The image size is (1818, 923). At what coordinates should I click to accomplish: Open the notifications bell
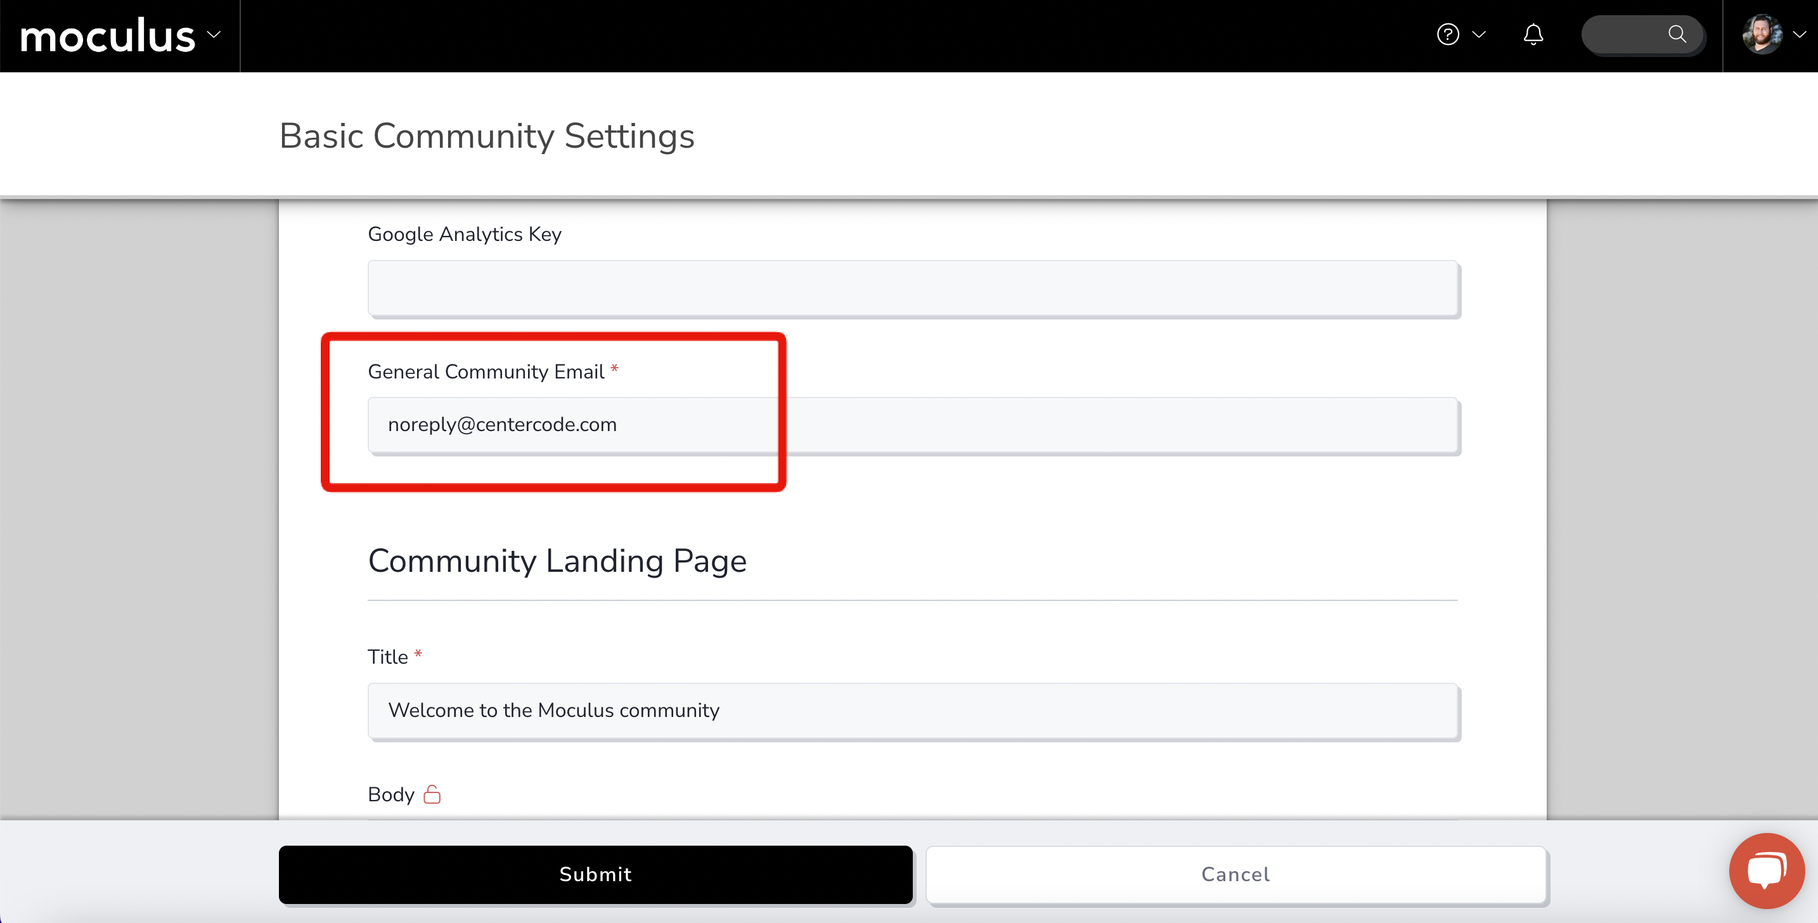point(1533,35)
